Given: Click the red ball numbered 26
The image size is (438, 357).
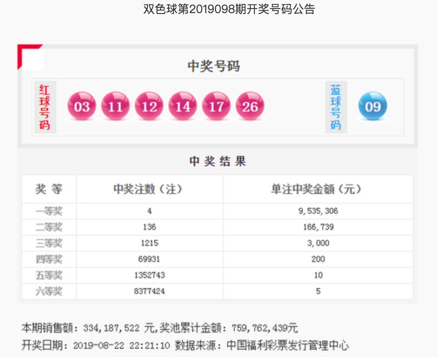Looking at the screenshot, I should click(250, 106).
